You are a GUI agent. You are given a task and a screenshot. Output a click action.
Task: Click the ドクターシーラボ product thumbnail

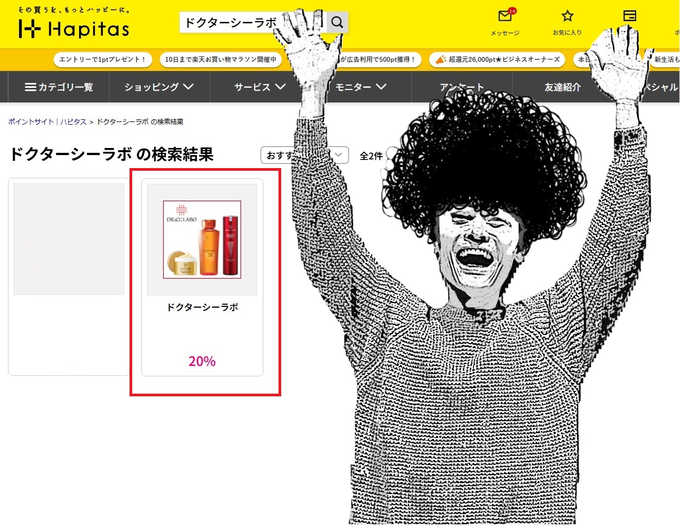pyautogui.click(x=202, y=239)
